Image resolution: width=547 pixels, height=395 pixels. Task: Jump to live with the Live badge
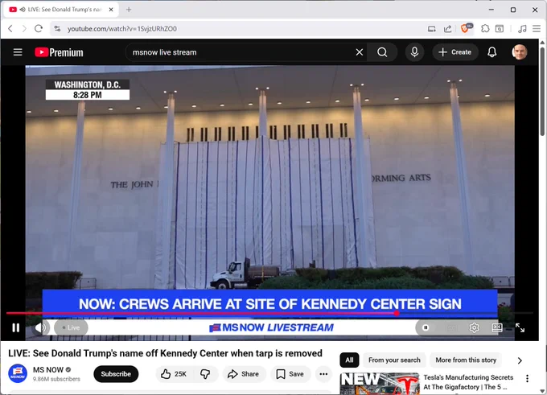pos(71,327)
